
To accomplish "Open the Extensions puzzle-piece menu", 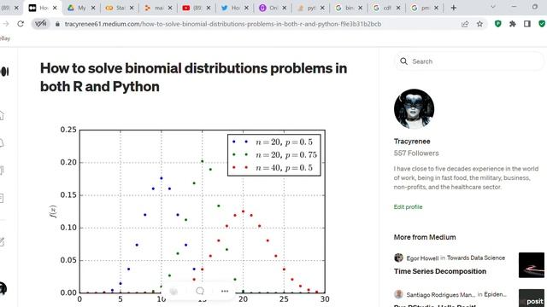I will pyautogui.click(x=513, y=24).
